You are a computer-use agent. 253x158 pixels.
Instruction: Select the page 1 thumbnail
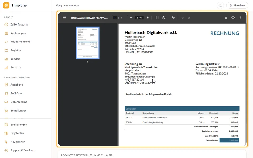click(x=87, y=43)
